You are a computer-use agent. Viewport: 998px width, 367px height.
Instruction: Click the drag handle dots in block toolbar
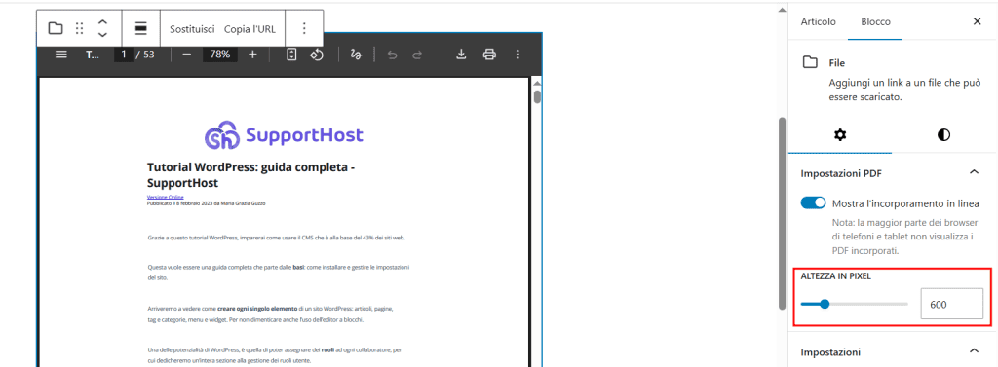(x=80, y=28)
